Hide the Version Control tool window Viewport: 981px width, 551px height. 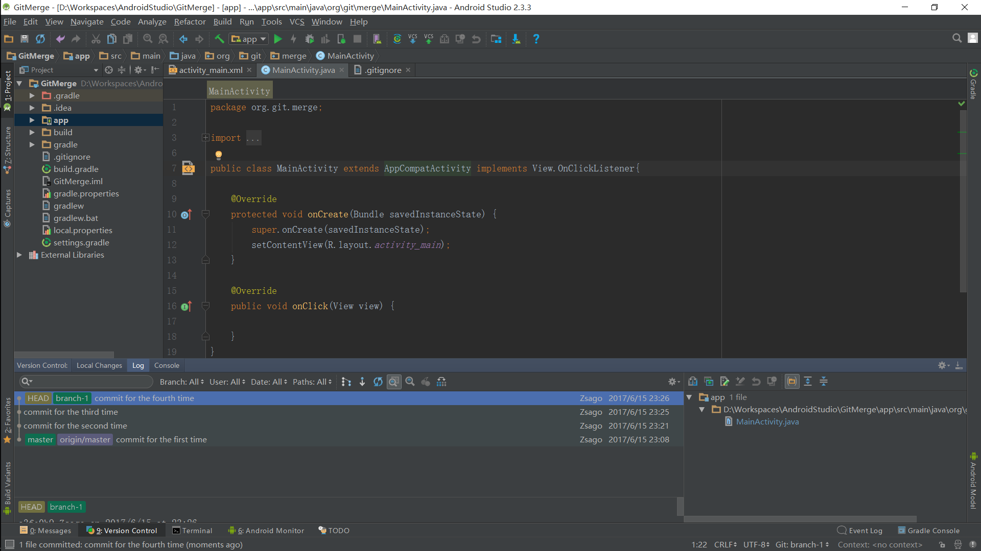(x=959, y=365)
